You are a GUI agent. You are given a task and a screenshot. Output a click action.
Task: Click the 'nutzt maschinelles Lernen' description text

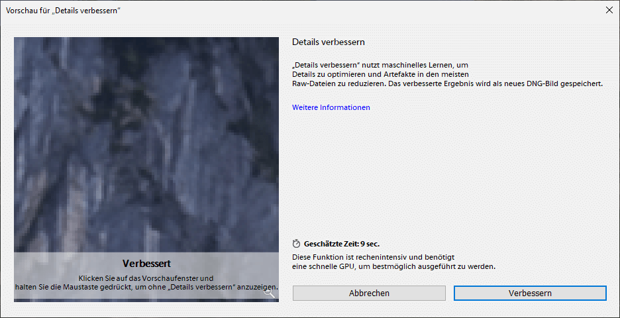pyautogui.click(x=447, y=74)
